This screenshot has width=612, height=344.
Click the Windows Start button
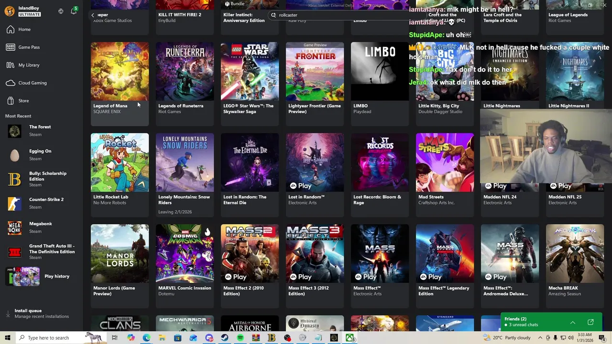(x=8, y=338)
